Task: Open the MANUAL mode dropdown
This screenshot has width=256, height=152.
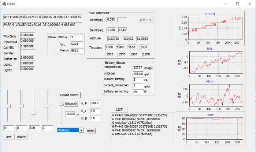Action: click(81, 130)
